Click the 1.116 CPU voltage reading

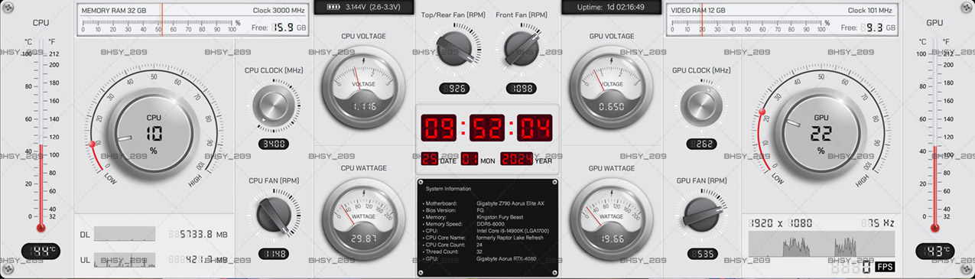coord(364,107)
